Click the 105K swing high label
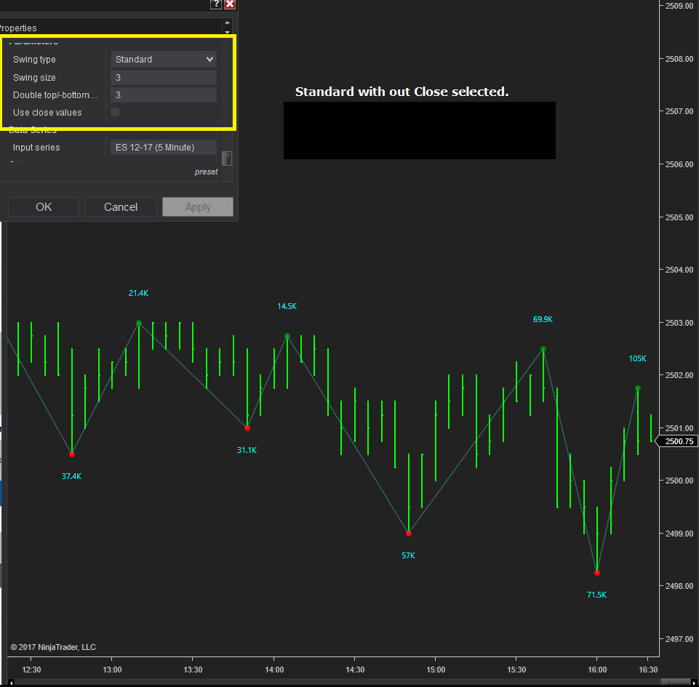The width and height of the screenshot is (699, 687). (x=637, y=358)
